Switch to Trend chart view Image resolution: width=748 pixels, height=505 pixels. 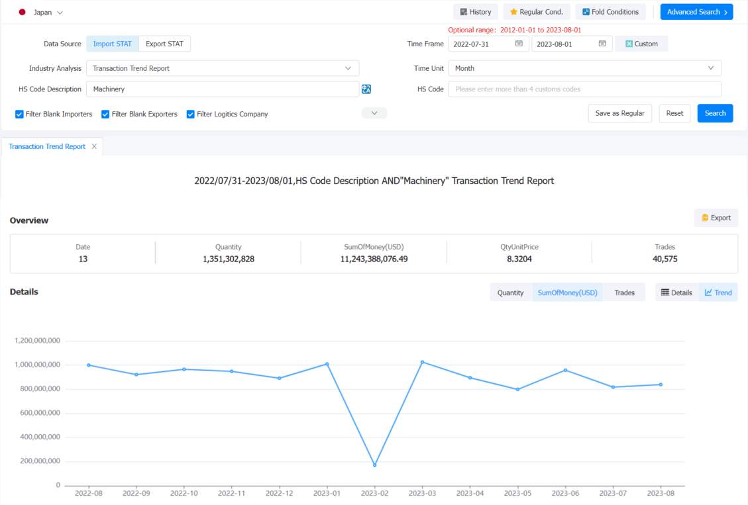[x=718, y=293]
